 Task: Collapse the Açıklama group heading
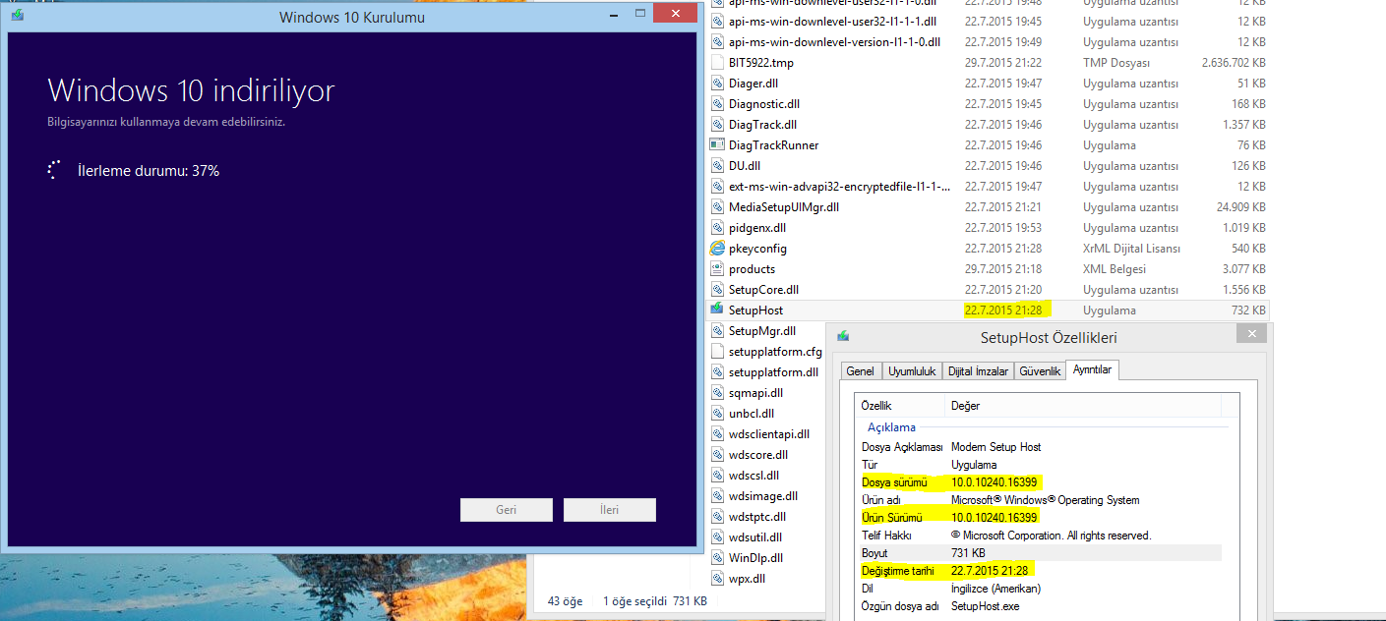coord(891,427)
